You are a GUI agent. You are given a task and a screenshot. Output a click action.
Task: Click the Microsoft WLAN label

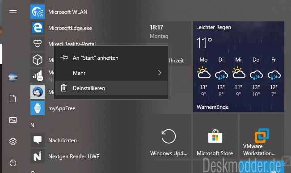68,12
